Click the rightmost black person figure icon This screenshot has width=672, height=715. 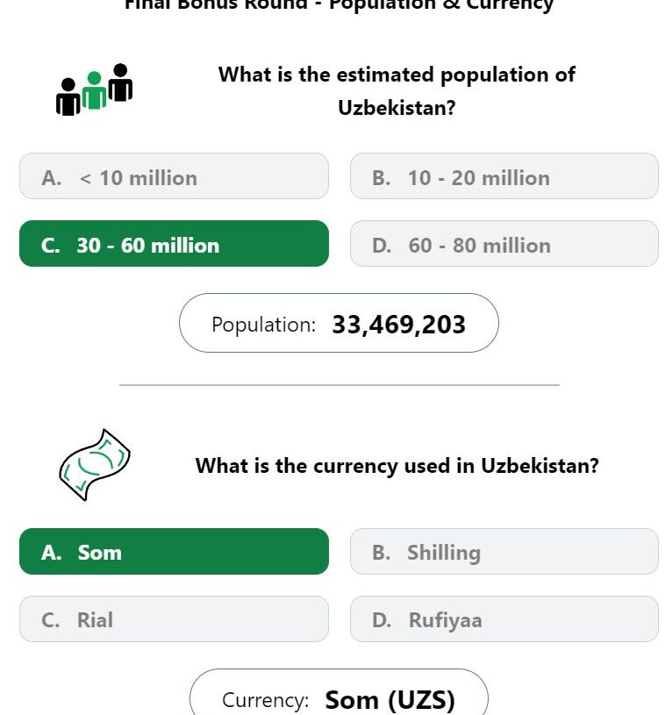tap(121, 82)
